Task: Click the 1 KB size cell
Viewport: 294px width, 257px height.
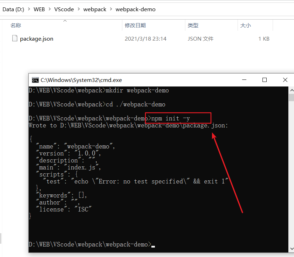Action: click(264, 39)
